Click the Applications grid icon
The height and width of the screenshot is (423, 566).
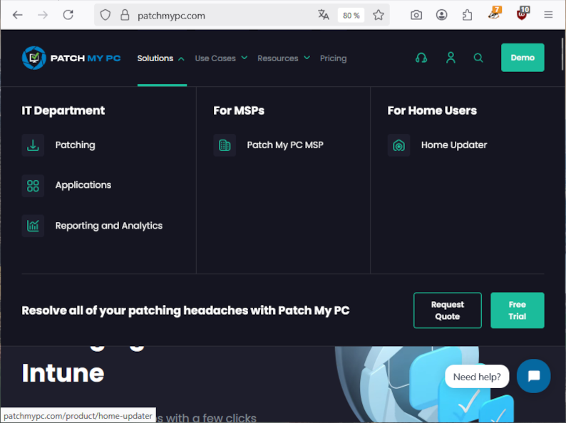[33, 186]
